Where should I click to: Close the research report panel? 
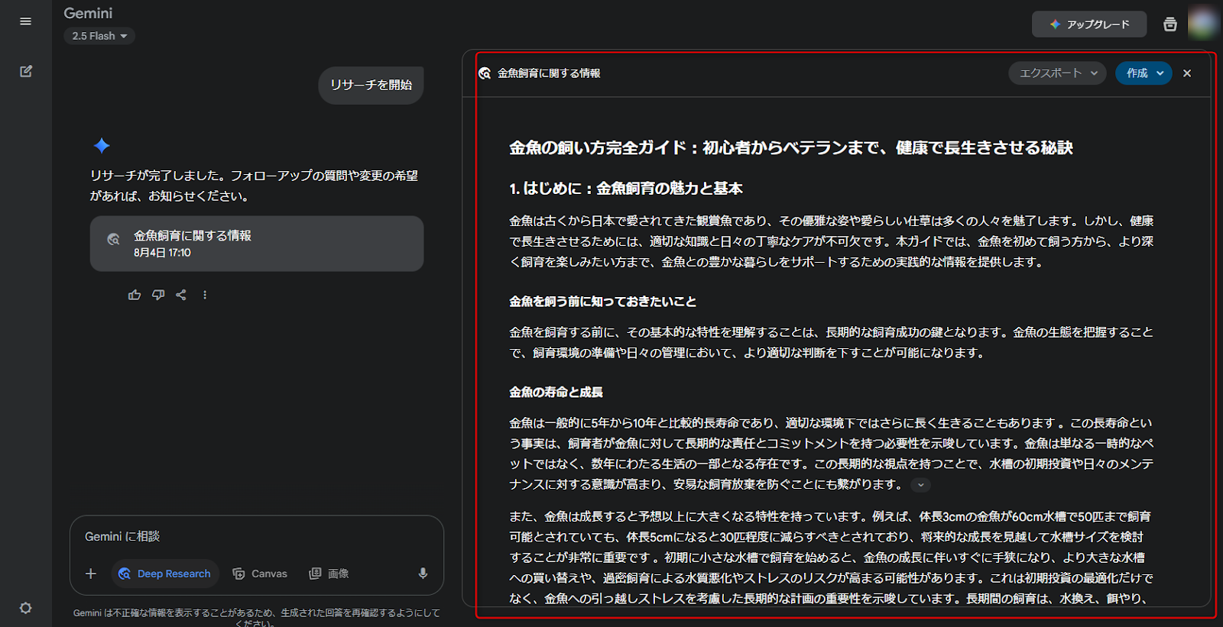pos(1187,73)
